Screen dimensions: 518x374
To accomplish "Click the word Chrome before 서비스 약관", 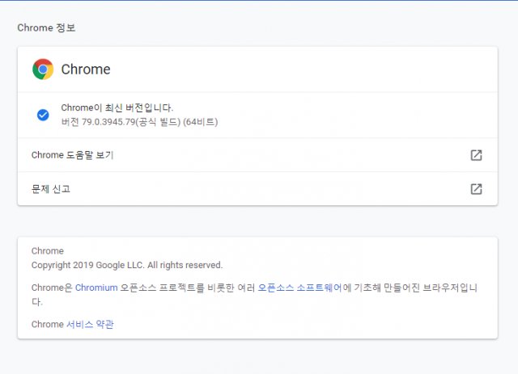I will (47, 324).
